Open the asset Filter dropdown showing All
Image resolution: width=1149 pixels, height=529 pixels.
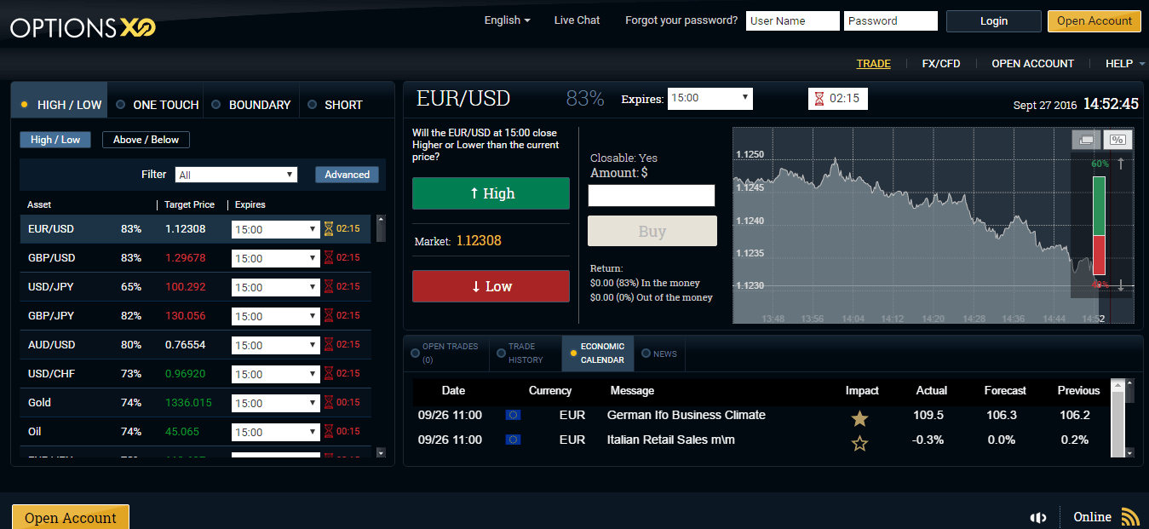point(236,174)
